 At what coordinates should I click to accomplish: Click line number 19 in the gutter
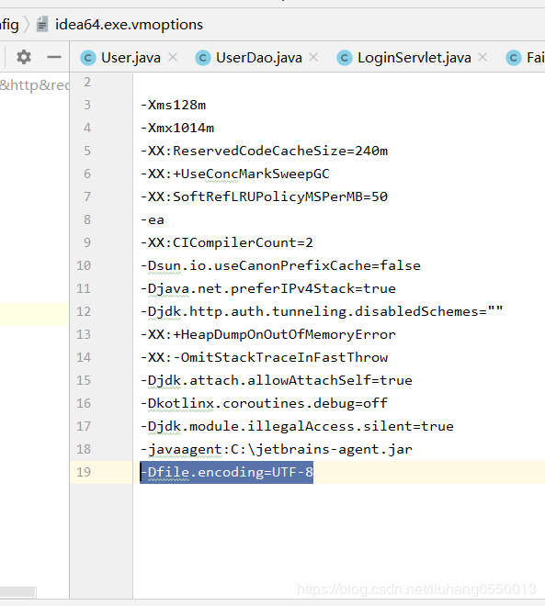[84, 472]
